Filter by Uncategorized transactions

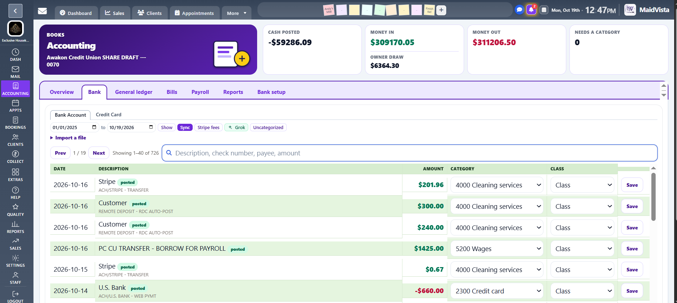click(268, 127)
